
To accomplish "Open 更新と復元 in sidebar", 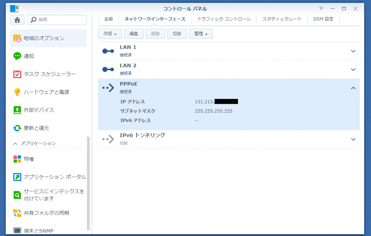I will (48, 128).
